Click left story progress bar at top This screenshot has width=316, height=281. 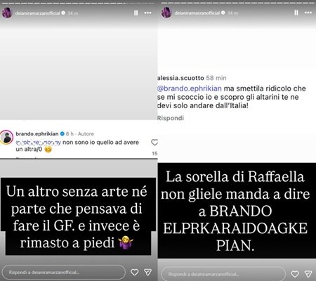pyautogui.click(x=79, y=3)
